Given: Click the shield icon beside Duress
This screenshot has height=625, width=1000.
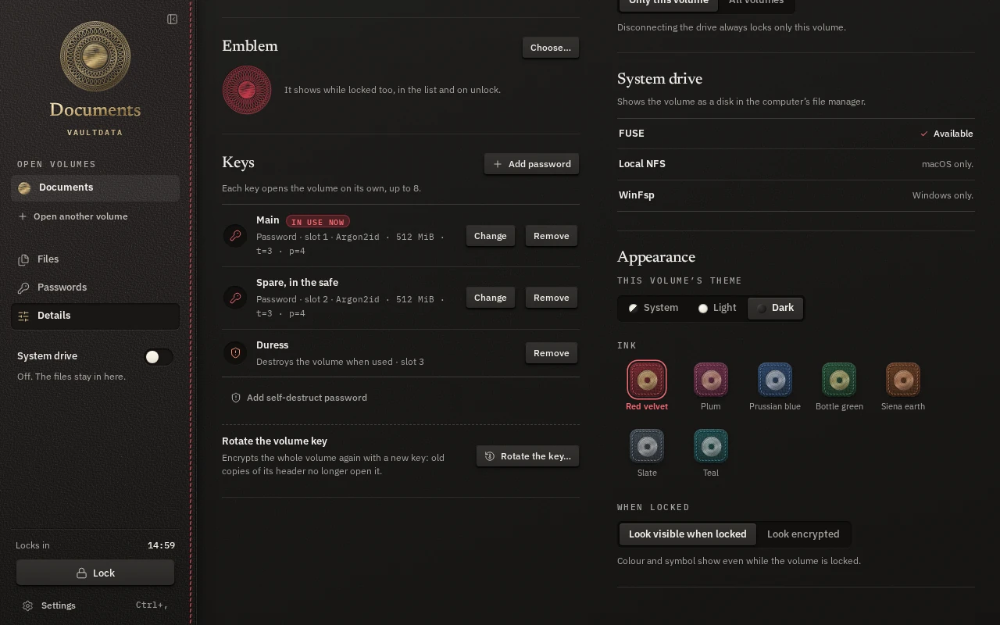Looking at the screenshot, I should [235, 353].
